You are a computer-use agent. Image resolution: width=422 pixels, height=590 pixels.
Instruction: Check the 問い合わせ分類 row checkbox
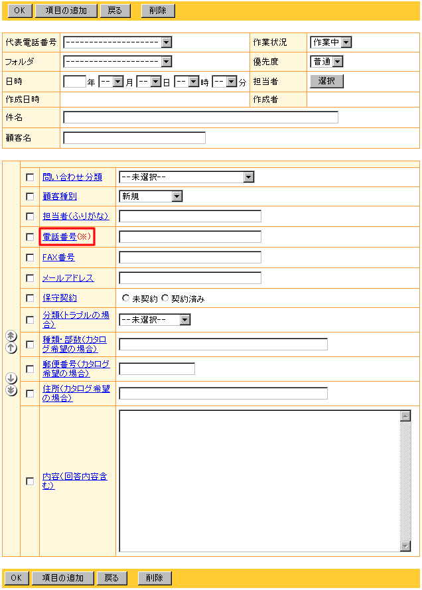click(30, 177)
